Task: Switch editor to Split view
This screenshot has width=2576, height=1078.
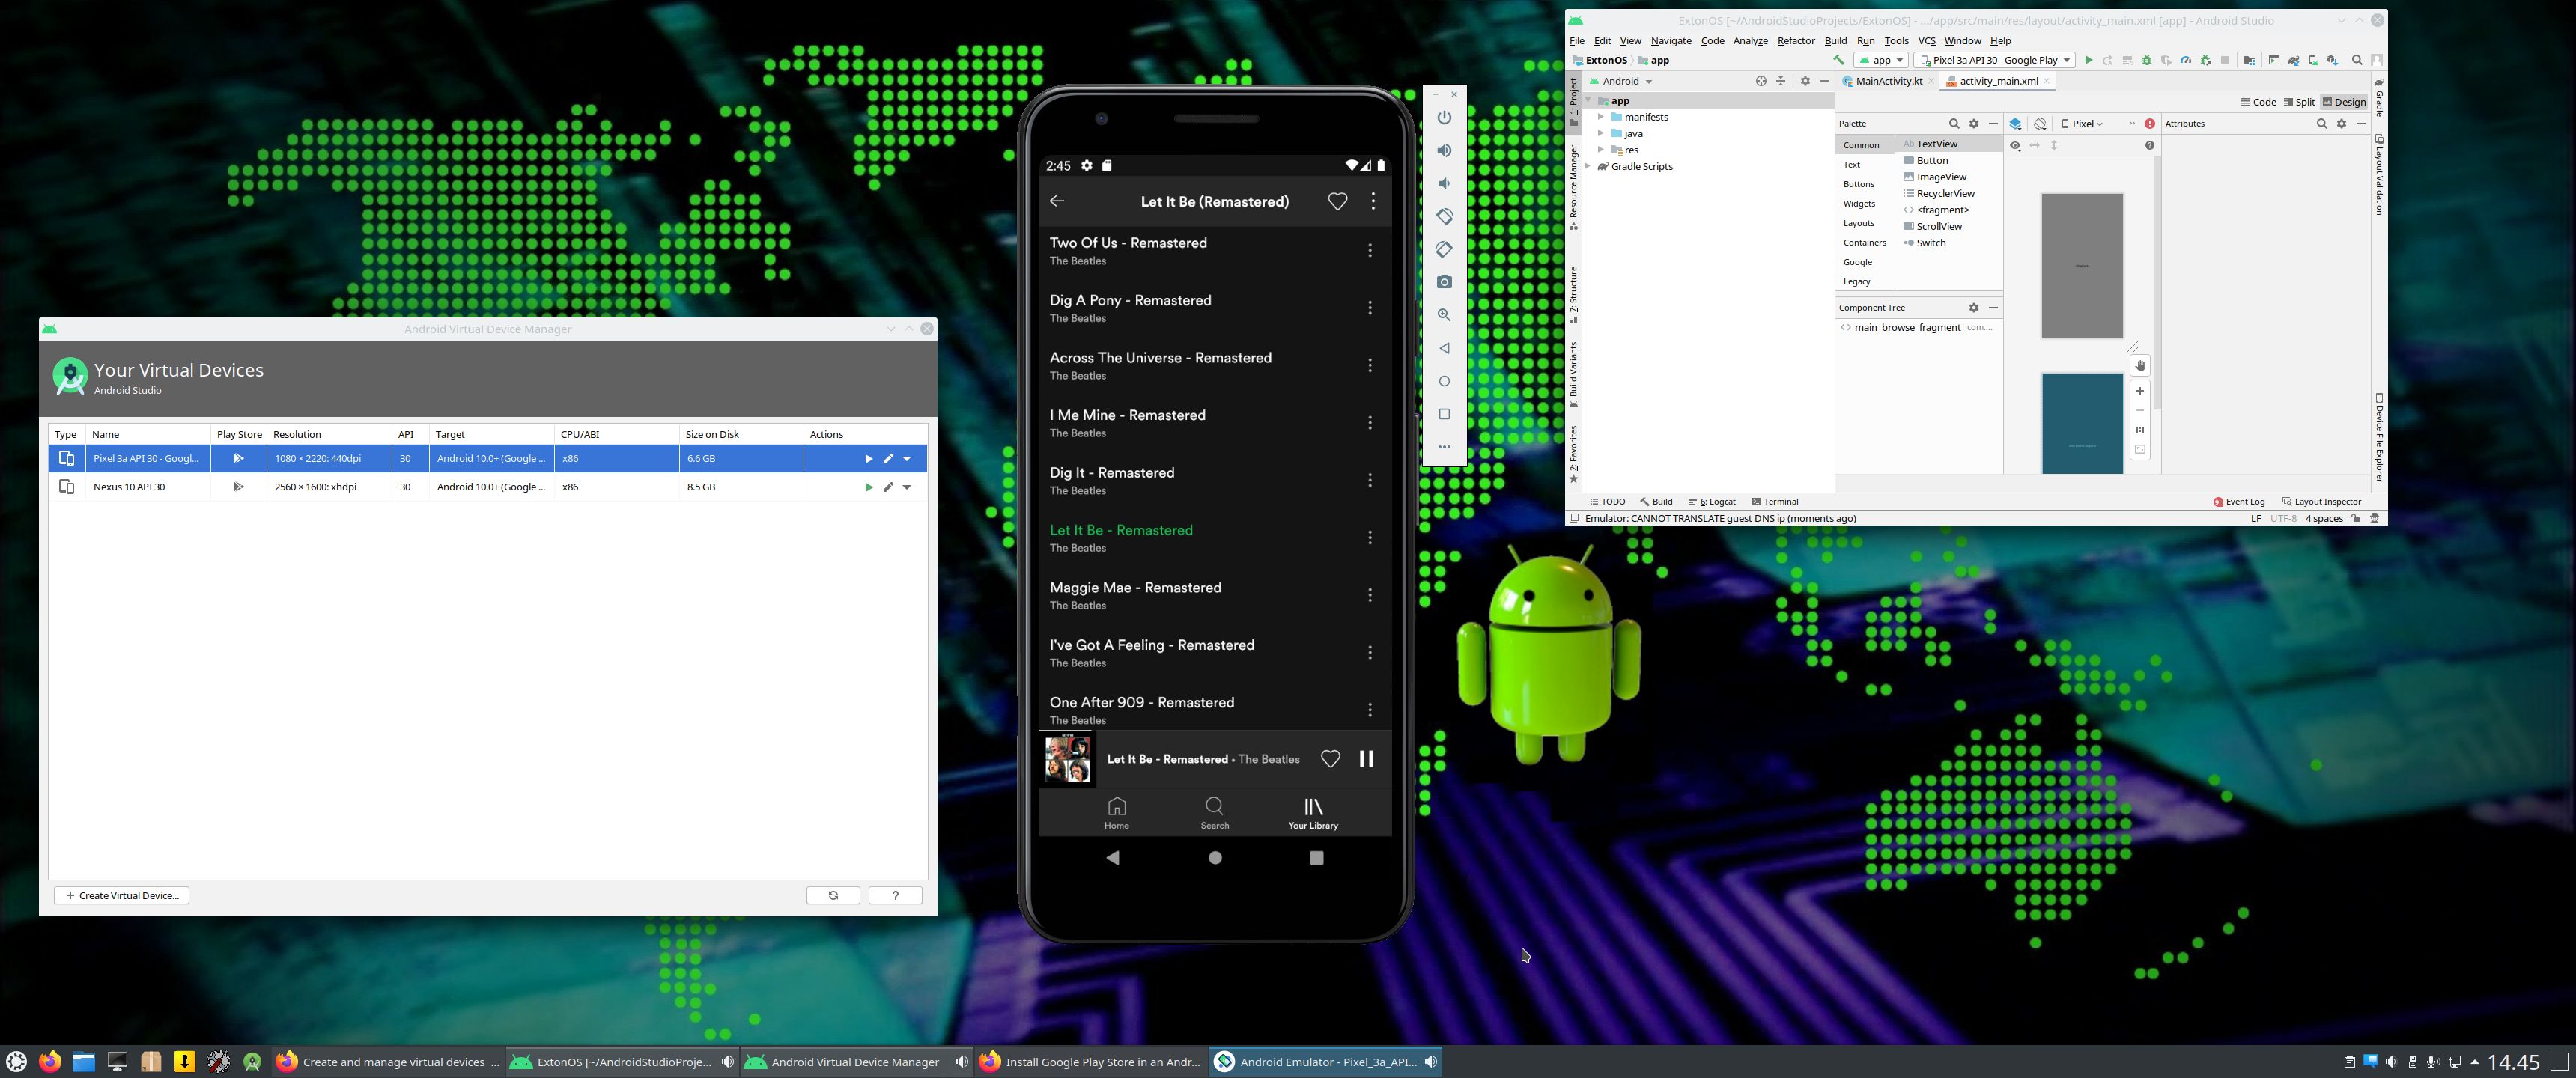Action: [2300, 102]
